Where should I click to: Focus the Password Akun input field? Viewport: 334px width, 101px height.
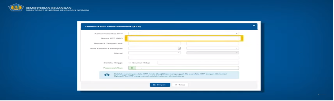click(x=187, y=68)
